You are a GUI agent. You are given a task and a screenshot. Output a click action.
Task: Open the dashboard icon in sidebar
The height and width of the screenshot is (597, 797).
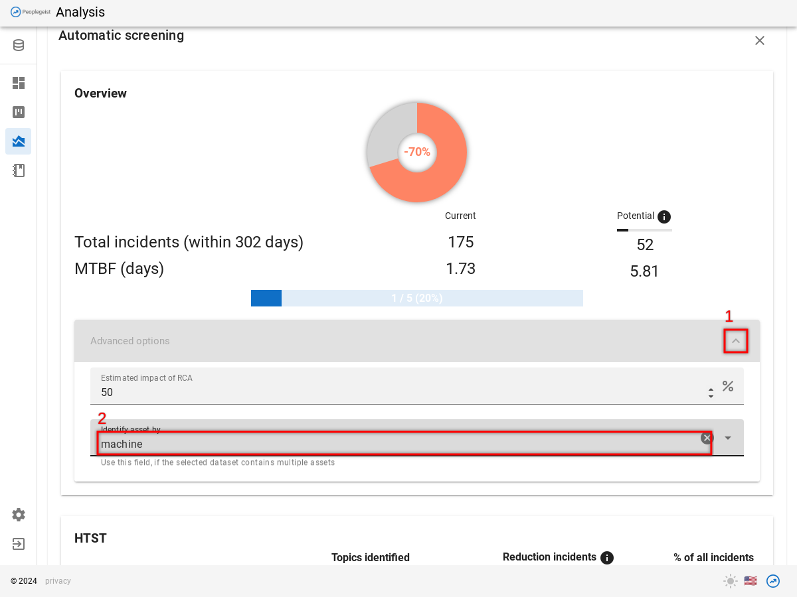(x=19, y=83)
